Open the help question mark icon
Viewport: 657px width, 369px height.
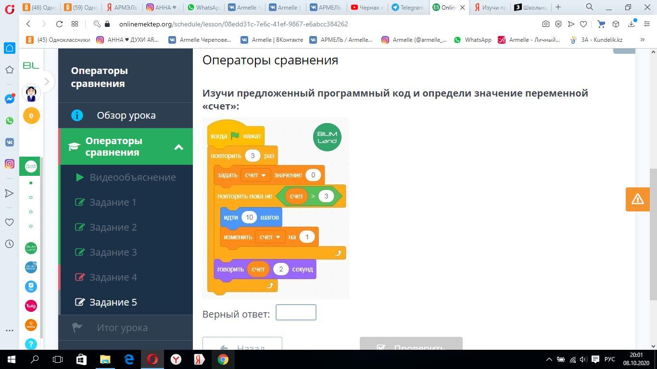31,344
